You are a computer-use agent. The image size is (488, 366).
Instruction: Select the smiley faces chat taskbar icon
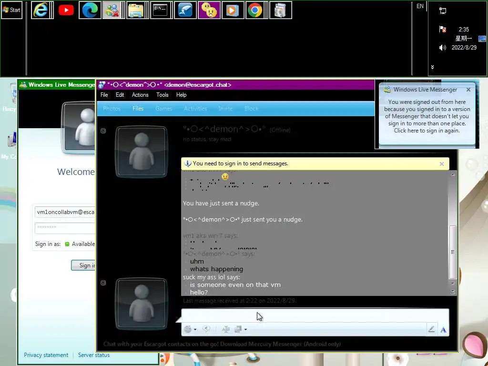(209, 10)
